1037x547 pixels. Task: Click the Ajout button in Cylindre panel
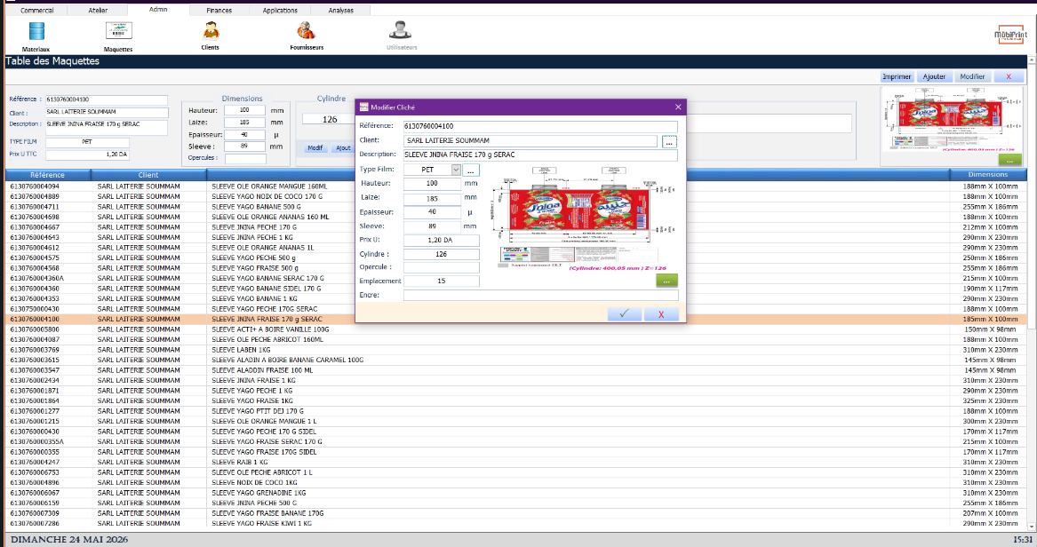coord(343,148)
